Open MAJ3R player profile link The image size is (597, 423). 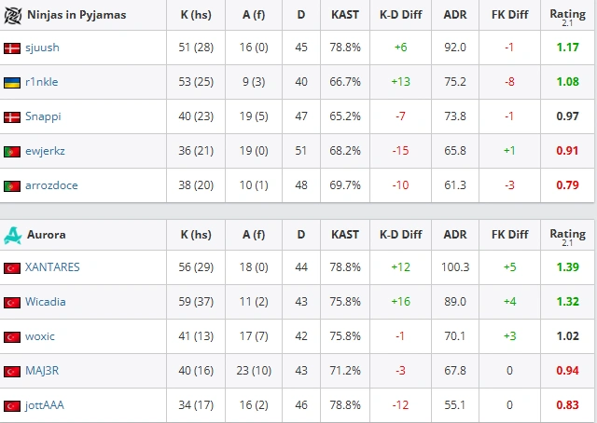pos(42,371)
